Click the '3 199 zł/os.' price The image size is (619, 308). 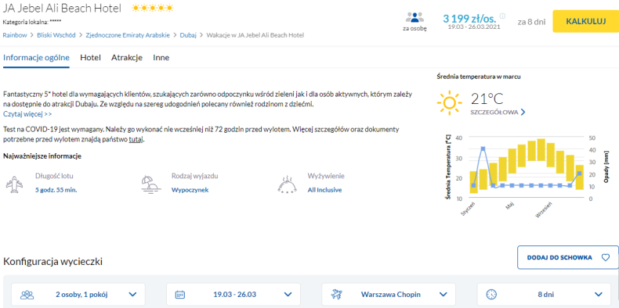tap(469, 18)
